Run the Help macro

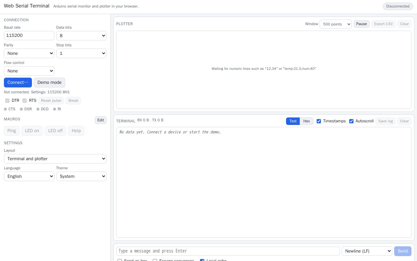tap(76, 131)
